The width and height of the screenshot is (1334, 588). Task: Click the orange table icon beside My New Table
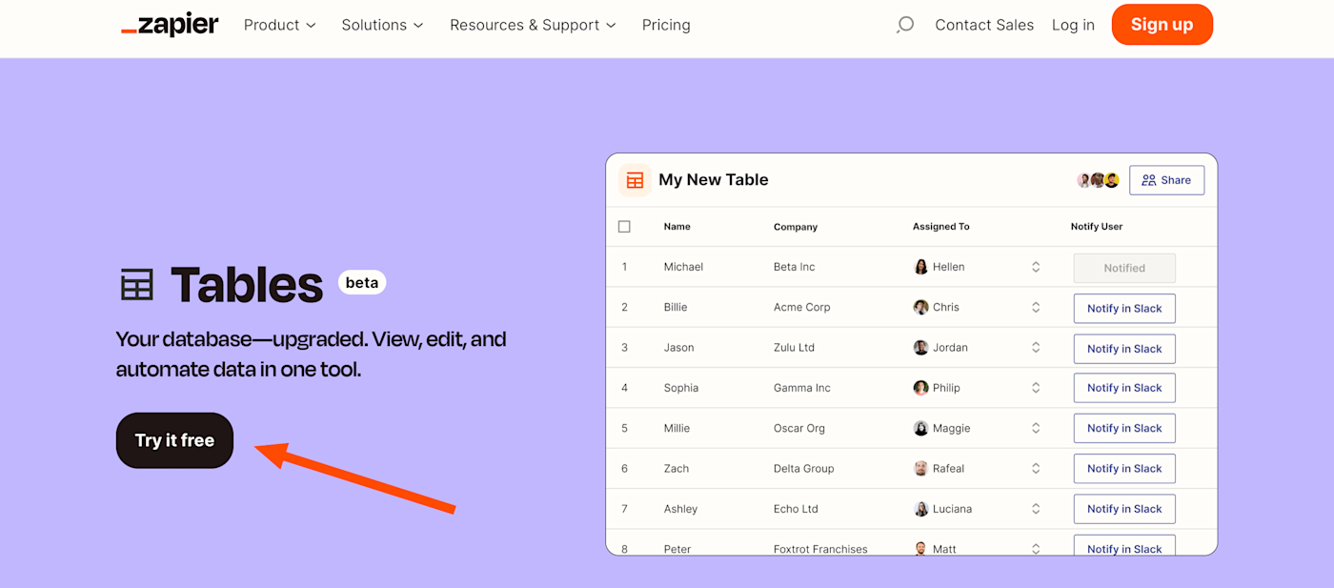[x=635, y=180]
